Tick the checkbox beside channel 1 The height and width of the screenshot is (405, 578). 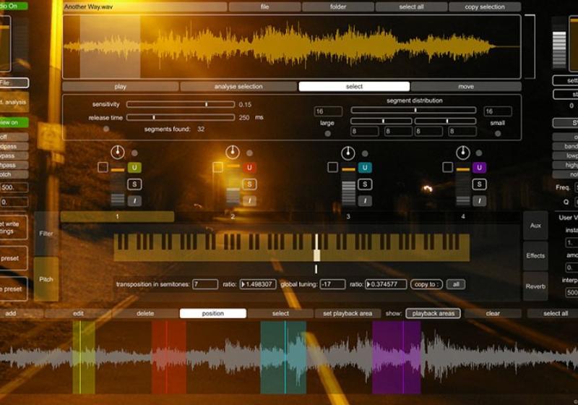click(103, 167)
